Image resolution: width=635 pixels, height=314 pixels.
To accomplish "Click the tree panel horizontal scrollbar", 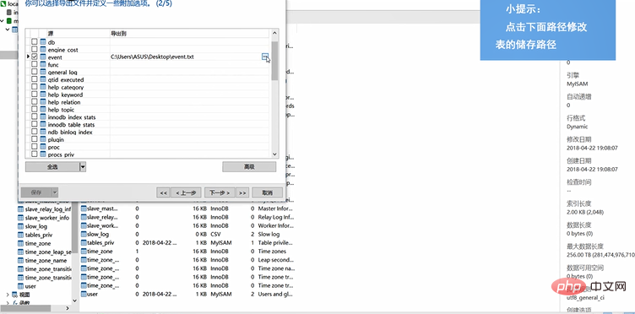I will point(25,308).
